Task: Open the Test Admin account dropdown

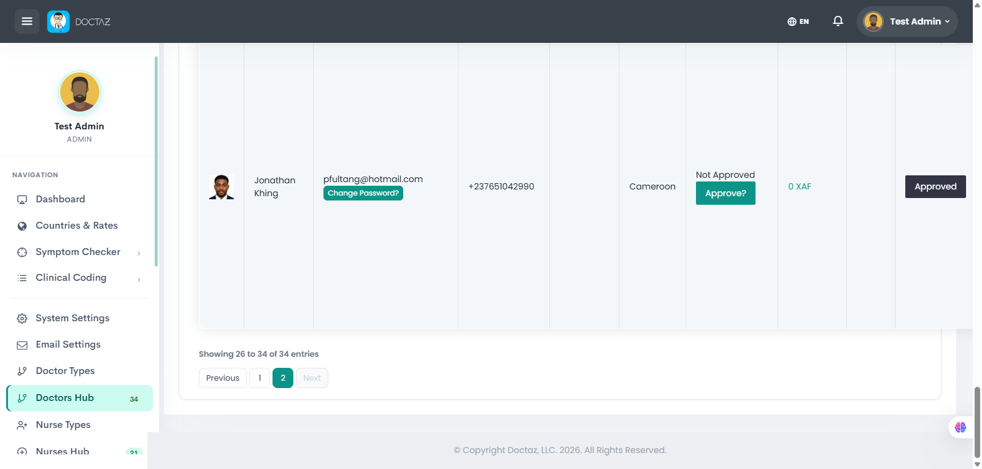Action: pos(907,21)
